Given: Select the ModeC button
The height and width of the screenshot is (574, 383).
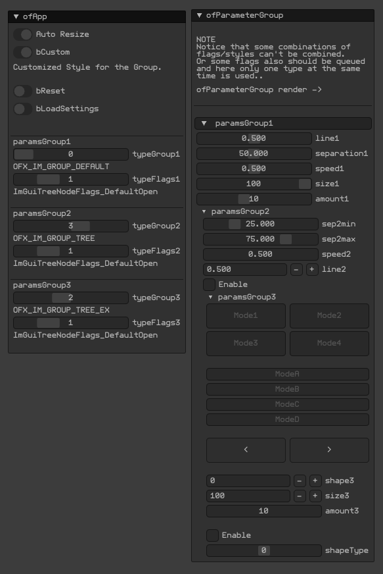Looking at the screenshot, I should 288,404.
